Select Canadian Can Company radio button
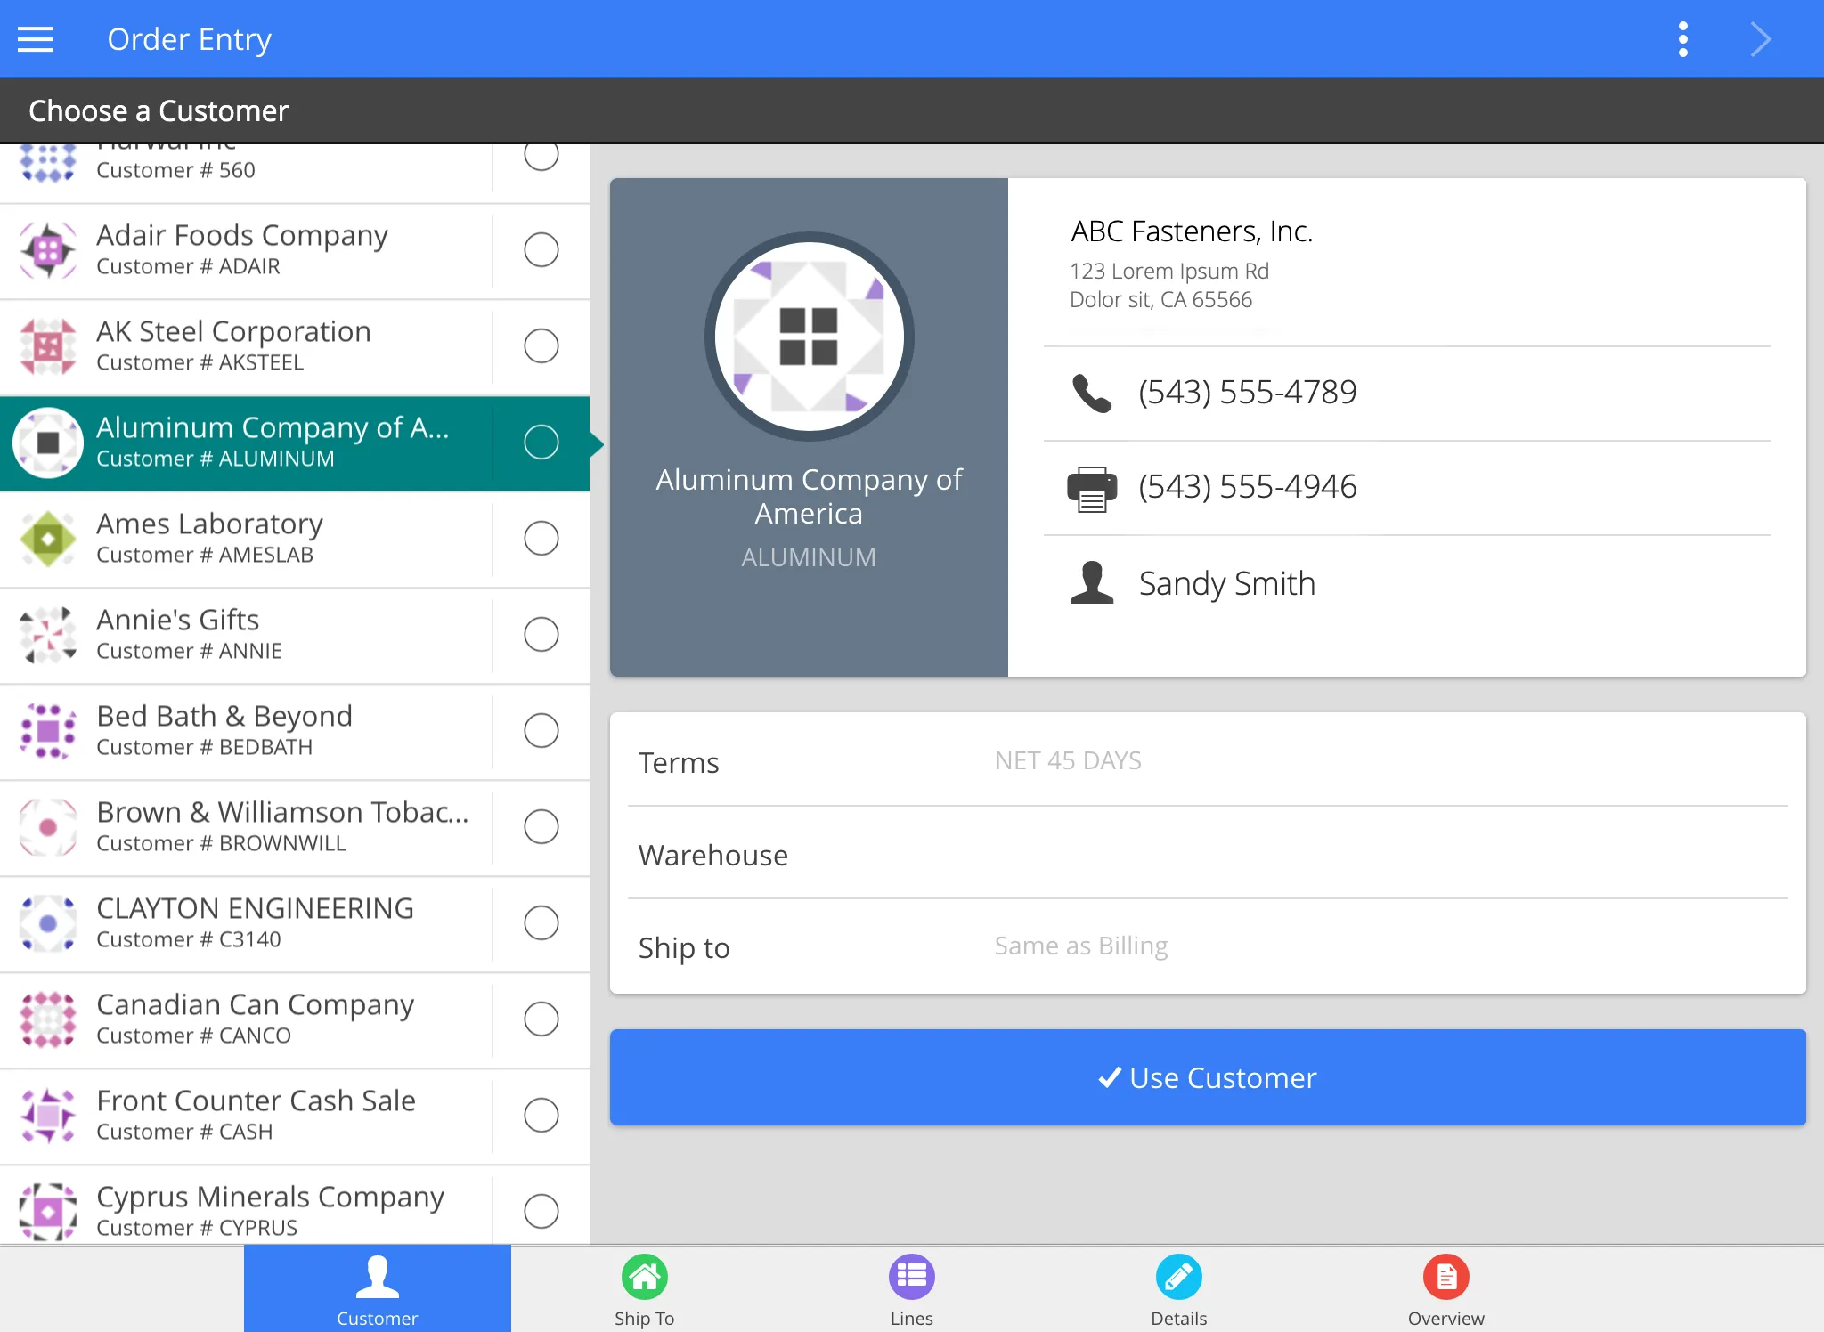Image resolution: width=1824 pixels, height=1332 pixels. (x=541, y=1018)
